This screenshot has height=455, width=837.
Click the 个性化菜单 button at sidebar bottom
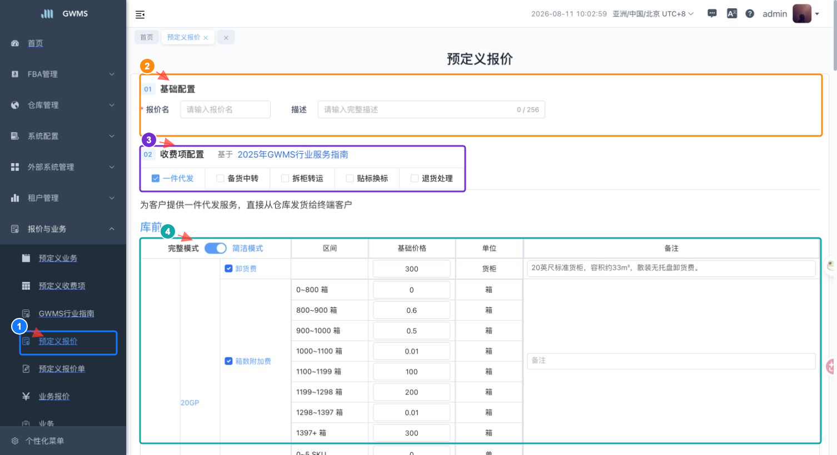pyautogui.click(x=63, y=441)
